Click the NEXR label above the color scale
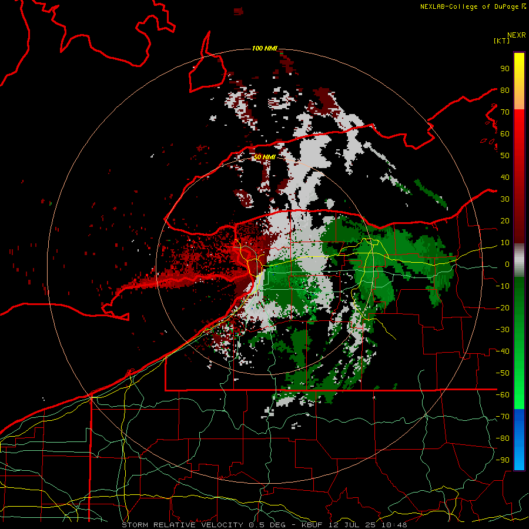This screenshot has width=529, height=529. (x=516, y=35)
